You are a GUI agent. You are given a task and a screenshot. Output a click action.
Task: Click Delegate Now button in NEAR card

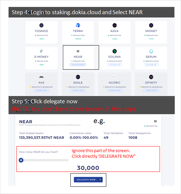78,65
